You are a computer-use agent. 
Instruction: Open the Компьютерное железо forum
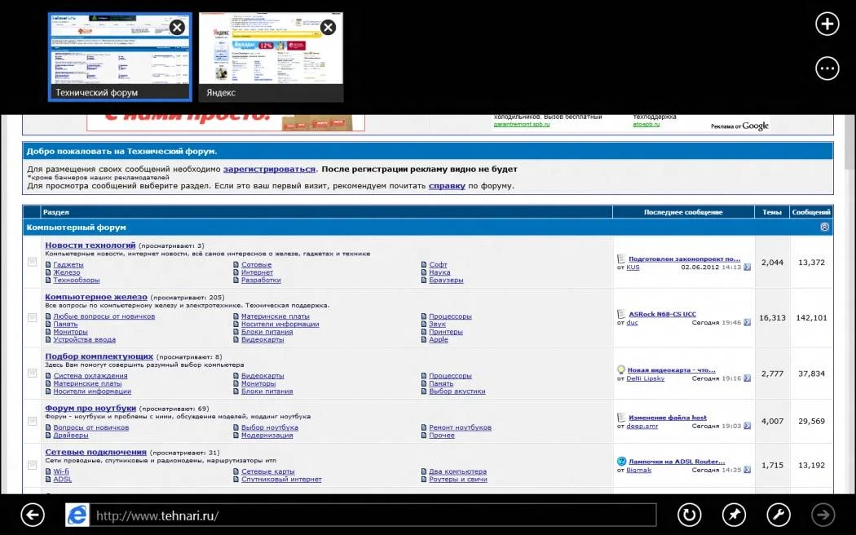click(96, 297)
